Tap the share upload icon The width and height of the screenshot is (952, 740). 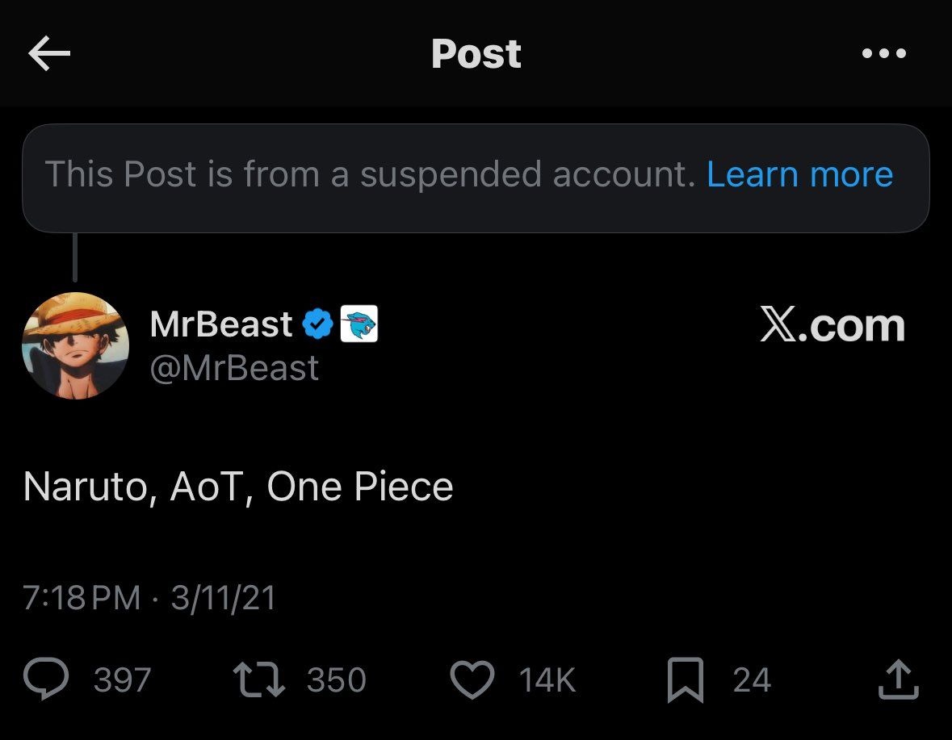pyautogui.click(x=899, y=679)
